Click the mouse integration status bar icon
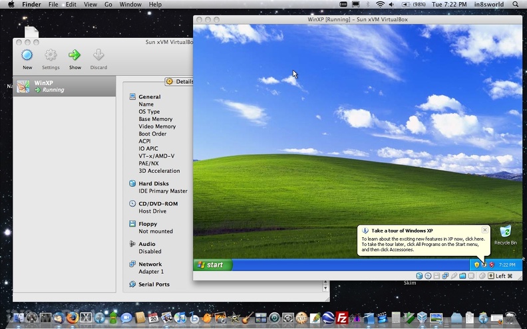This screenshot has height=329, width=527. pos(482,276)
